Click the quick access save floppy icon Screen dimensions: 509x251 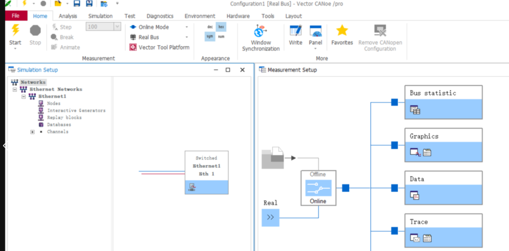click(x=77, y=4)
